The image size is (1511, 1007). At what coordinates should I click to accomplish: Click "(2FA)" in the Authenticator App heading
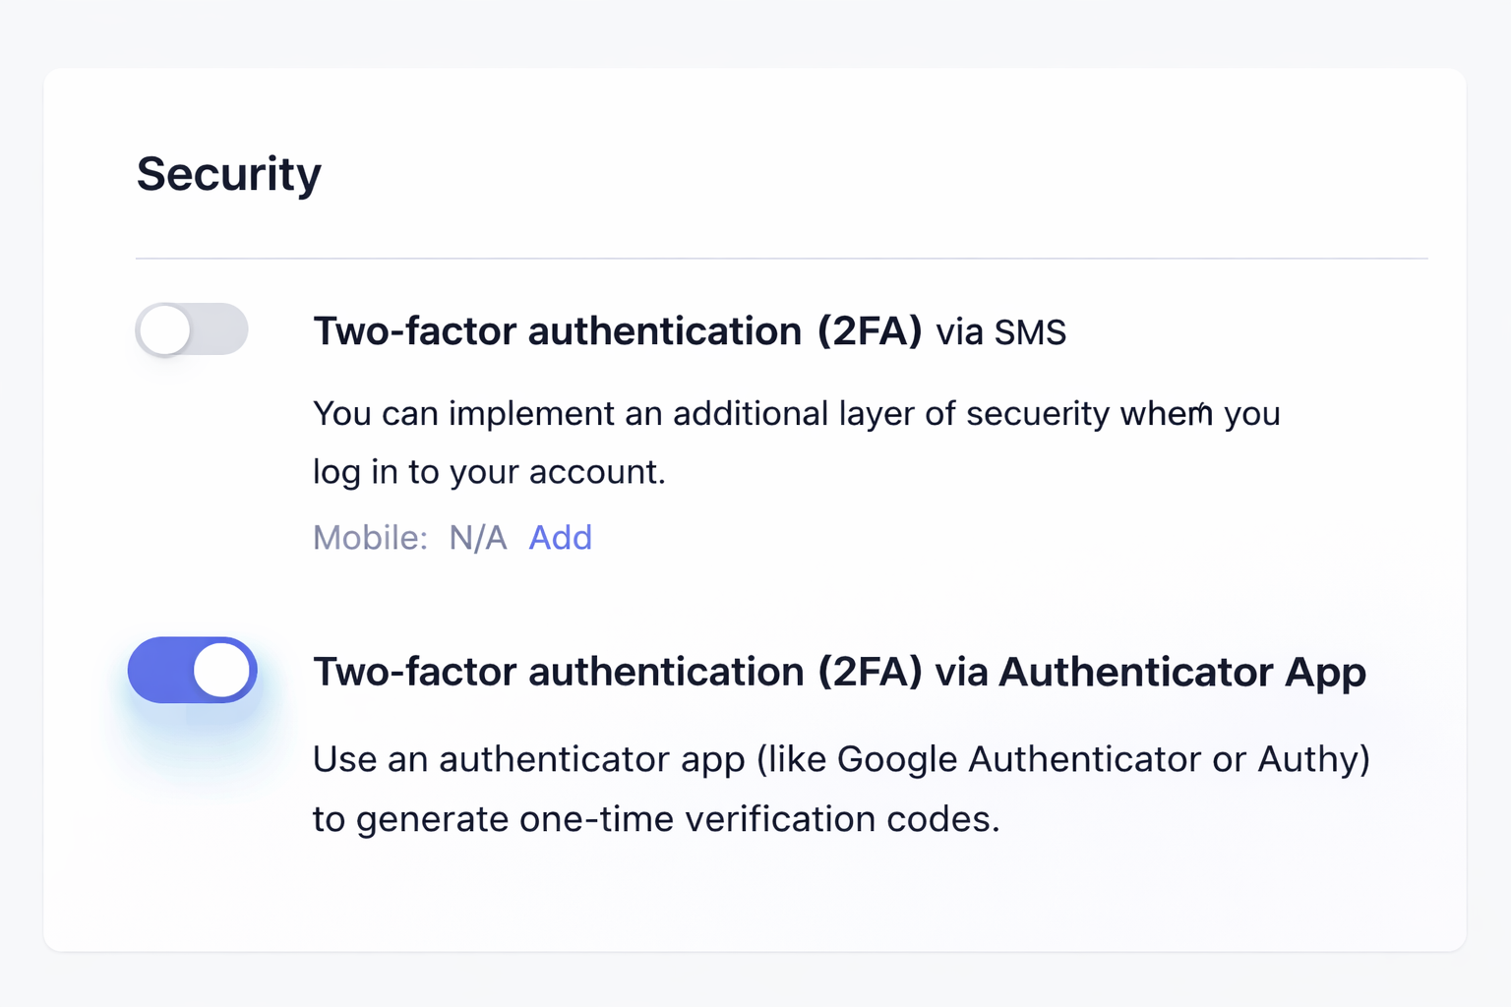pos(870,673)
